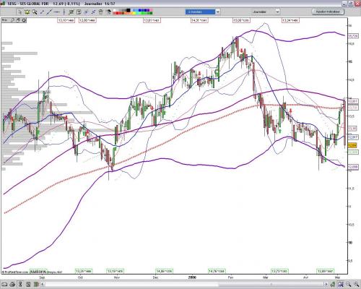Image resolution: width=361 pixels, height=289 pixels.
Task: Minimize the chart window
Action: click(x=345, y=4)
